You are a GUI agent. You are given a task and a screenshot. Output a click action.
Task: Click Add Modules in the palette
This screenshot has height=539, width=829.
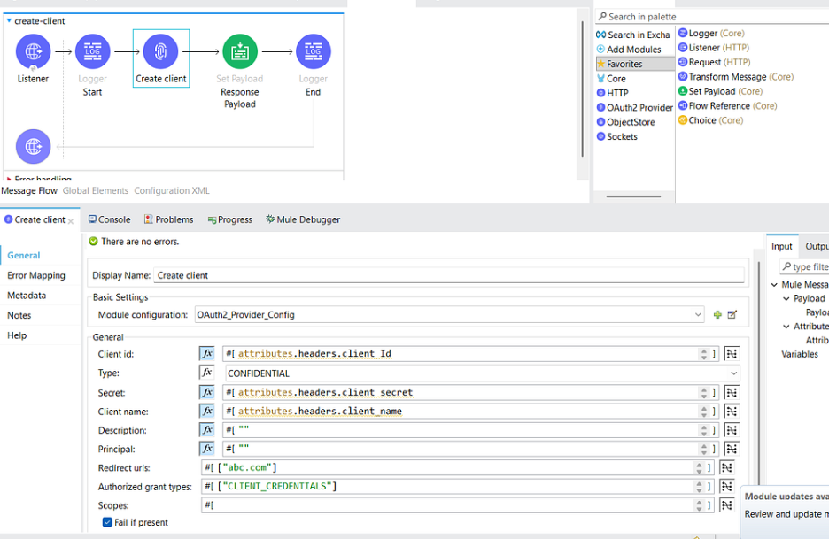click(632, 50)
